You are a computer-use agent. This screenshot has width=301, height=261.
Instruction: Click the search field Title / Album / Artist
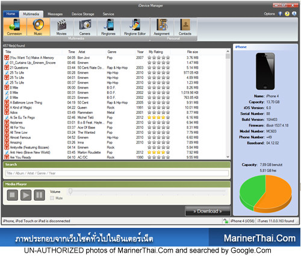click(x=117, y=173)
